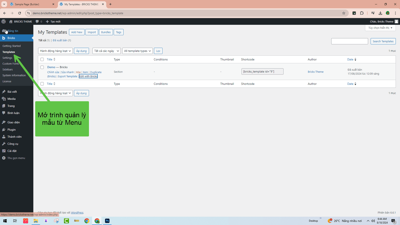
Task: Open Chrome downloads icon
Action: pos(380,13)
